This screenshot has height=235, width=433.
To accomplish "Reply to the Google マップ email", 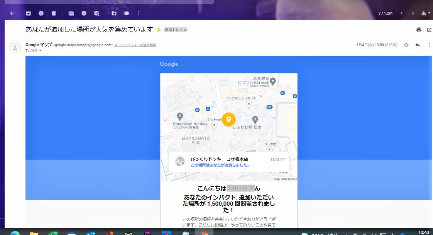I will (418, 45).
